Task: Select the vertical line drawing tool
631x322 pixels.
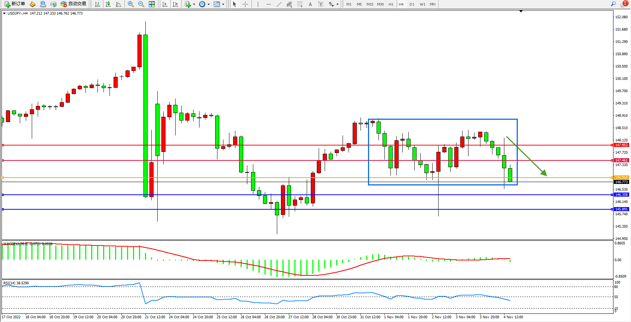Action: [258, 4]
